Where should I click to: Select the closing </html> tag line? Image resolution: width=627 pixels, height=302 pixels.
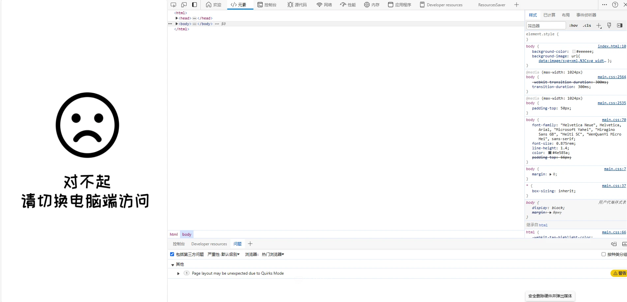click(x=182, y=29)
